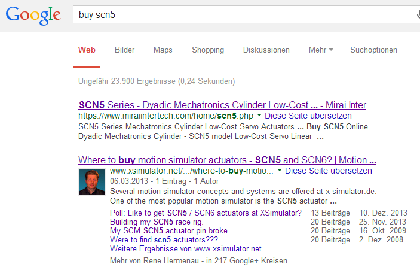Expand the green arrow beside the xsimulator.net URL
This screenshot has width=420, height=270.
coord(280,170)
